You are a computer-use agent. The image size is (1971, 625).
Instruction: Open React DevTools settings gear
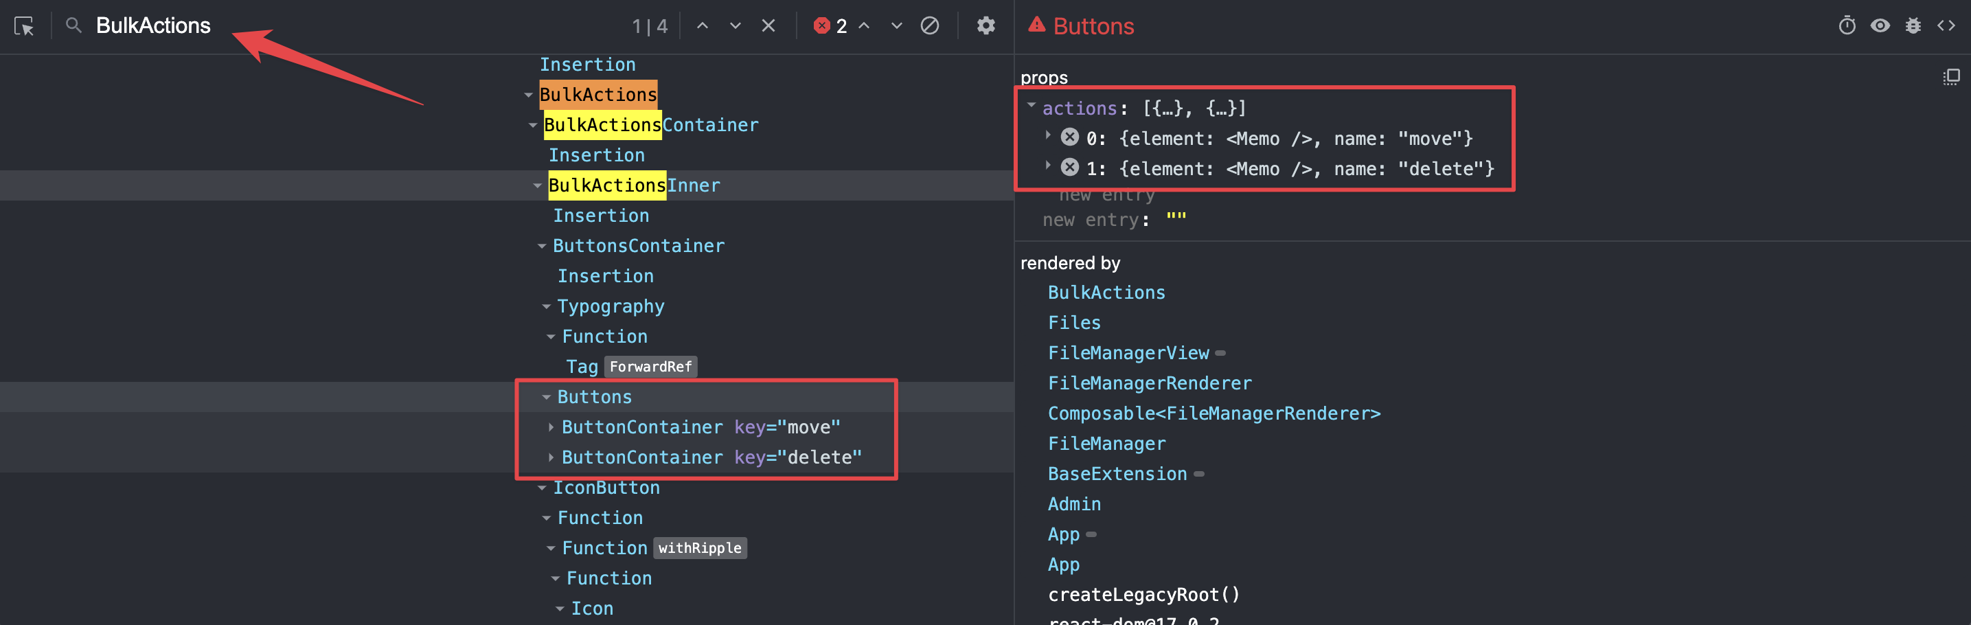tap(985, 25)
